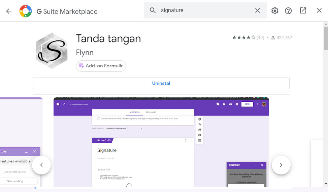Open the Section 3 of 3 three-dot menu
Viewport: 328px width, 192px height.
(191, 140)
